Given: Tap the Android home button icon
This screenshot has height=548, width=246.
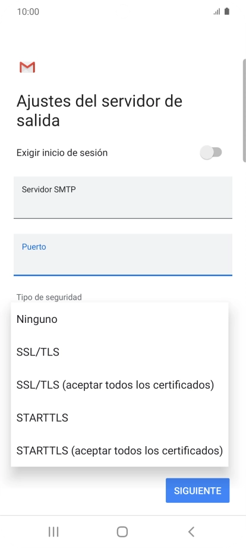Looking at the screenshot, I should click(x=122, y=531).
